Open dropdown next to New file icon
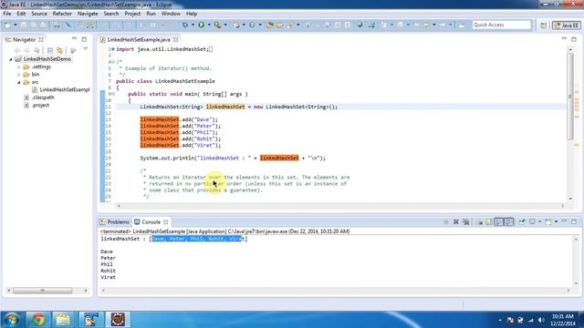Image resolution: width=584 pixels, height=328 pixels. coord(16,25)
